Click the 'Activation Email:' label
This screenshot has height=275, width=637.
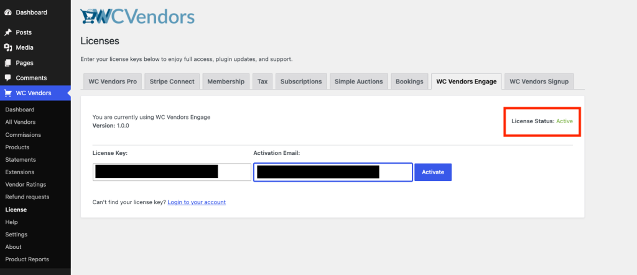click(x=277, y=153)
